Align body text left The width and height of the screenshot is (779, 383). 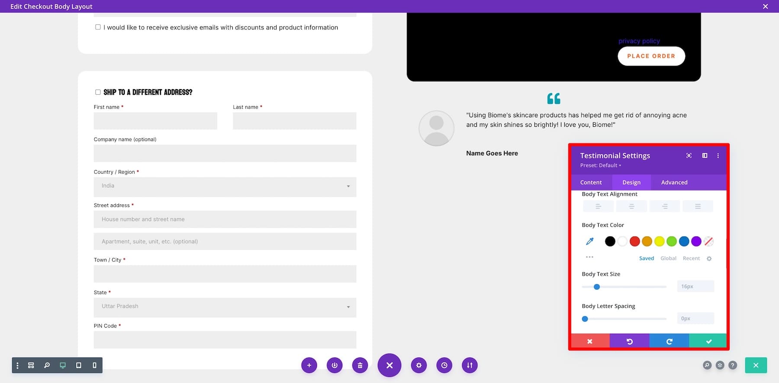pos(598,206)
